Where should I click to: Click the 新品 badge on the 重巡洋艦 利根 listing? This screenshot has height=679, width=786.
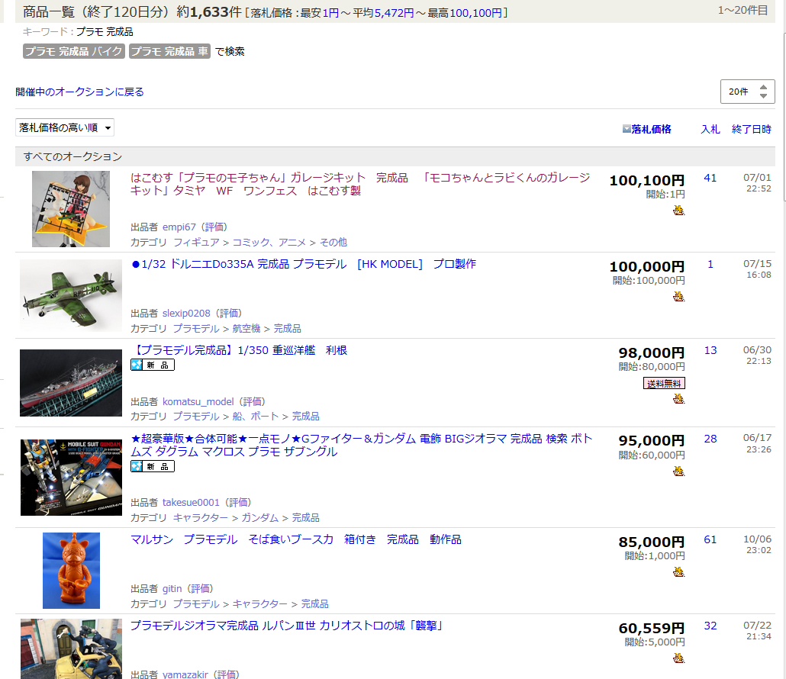pos(153,365)
